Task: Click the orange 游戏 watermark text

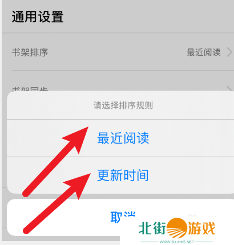Action: [x=201, y=228]
